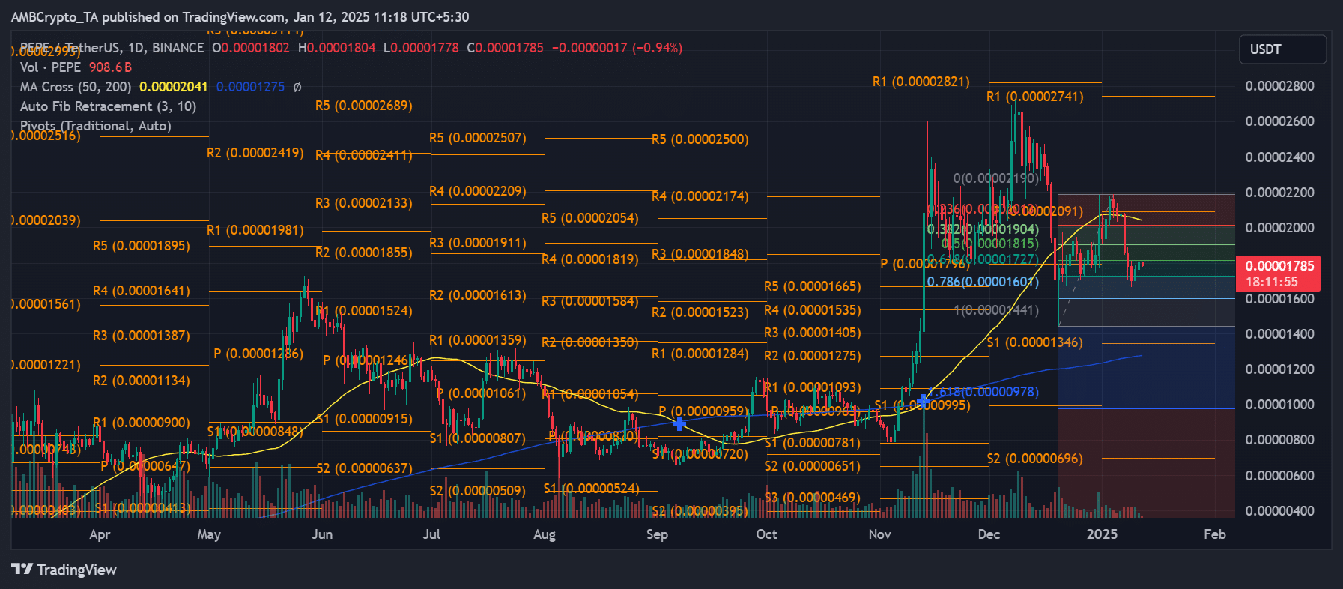Click the R1 (0.00002821) pivot label

[921, 82]
